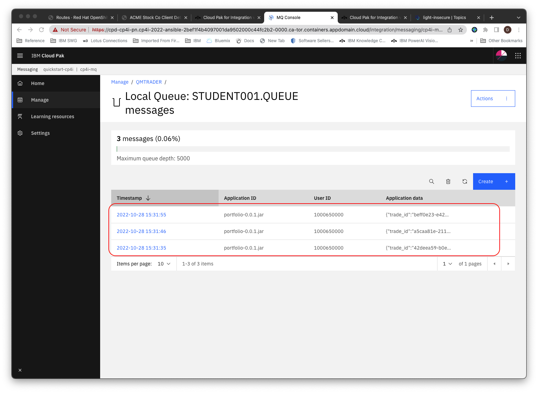Toggle the browser side panel icon
538x393 pixels.
click(x=497, y=30)
